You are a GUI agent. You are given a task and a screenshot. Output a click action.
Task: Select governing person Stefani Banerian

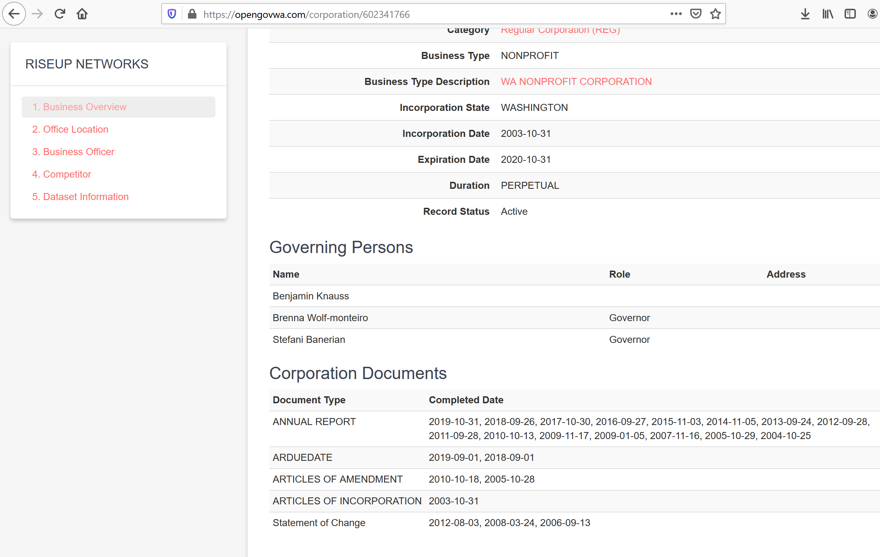coord(309,339)
